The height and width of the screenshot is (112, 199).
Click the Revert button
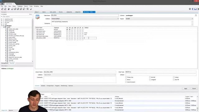coord(194,88)
